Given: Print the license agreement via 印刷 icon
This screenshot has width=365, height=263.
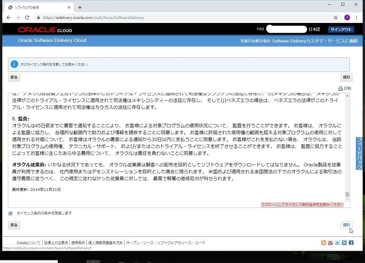Looking at the screenshot, I should (x=345, y=88).
